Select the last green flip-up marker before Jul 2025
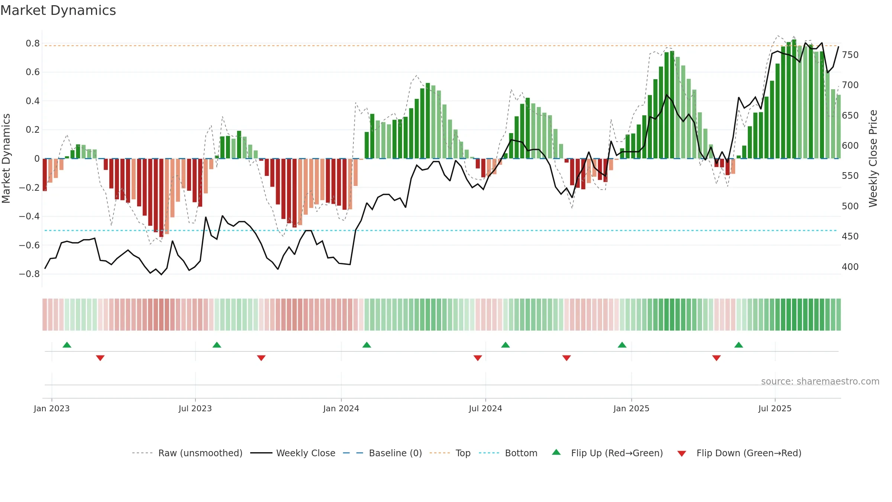Image resolution: width=892 pixels, height=502 pixels. (739, 345)
